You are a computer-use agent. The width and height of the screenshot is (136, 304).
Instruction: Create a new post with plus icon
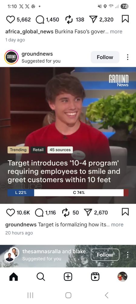pyautogui.click(x=68, y=277)
